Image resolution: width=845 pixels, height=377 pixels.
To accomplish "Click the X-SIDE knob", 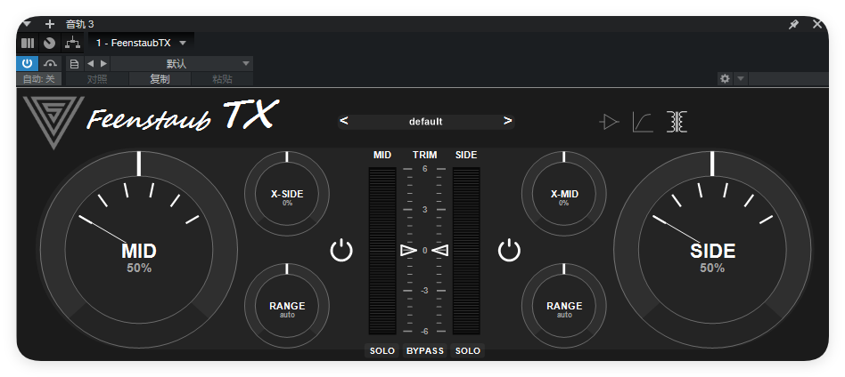I will (287, 194).
